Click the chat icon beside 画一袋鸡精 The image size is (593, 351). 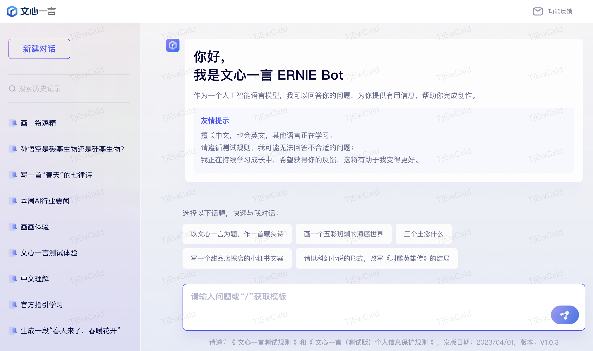tap(13, 123)
